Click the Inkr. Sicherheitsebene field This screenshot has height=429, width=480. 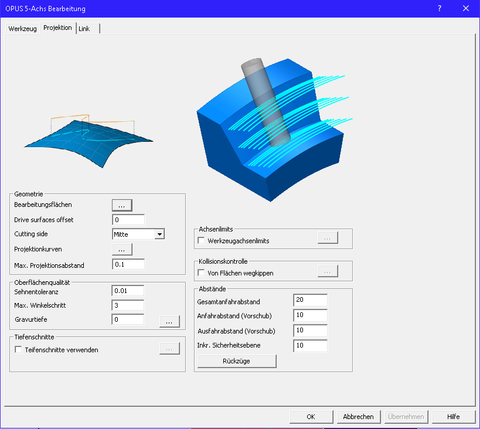[x=310, y=346]
